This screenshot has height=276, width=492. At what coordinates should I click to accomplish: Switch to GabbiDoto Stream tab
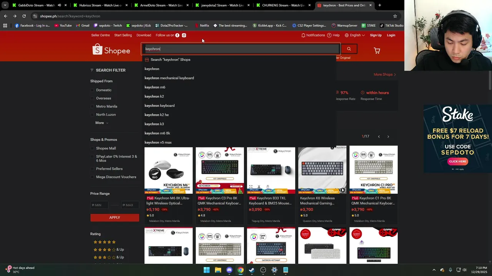tap(37, 5)
